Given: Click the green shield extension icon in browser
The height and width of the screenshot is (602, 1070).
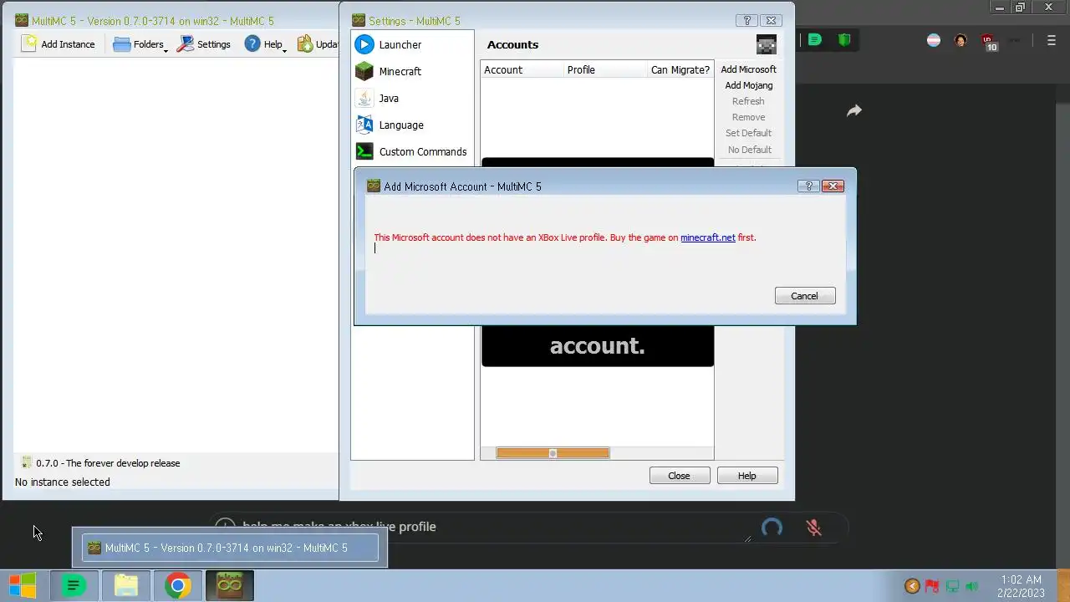Looking at the screenshot, I should click(x=844, y=40).
